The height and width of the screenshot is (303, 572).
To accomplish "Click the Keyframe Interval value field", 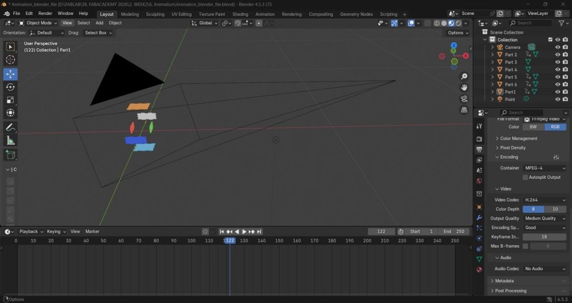I will tap(545, 237).
